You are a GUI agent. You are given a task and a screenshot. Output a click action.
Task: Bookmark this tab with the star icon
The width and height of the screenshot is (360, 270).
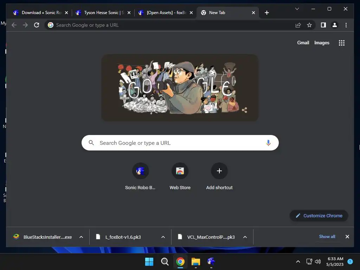[x=309, y=25]
